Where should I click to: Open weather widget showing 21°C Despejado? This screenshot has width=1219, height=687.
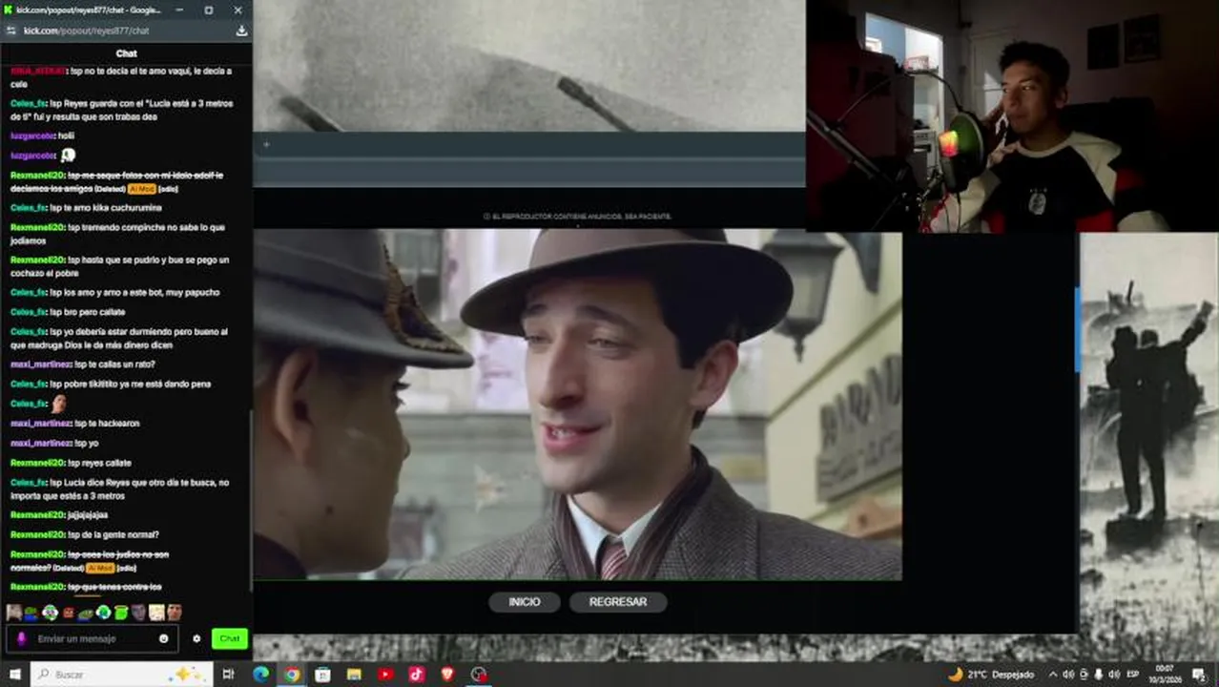[x=991, y=675]
